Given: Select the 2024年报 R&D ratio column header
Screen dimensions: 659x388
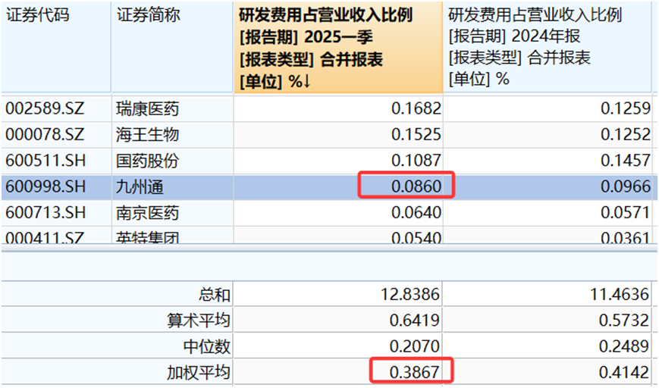Looking at the screenshot, I should 547,47.
